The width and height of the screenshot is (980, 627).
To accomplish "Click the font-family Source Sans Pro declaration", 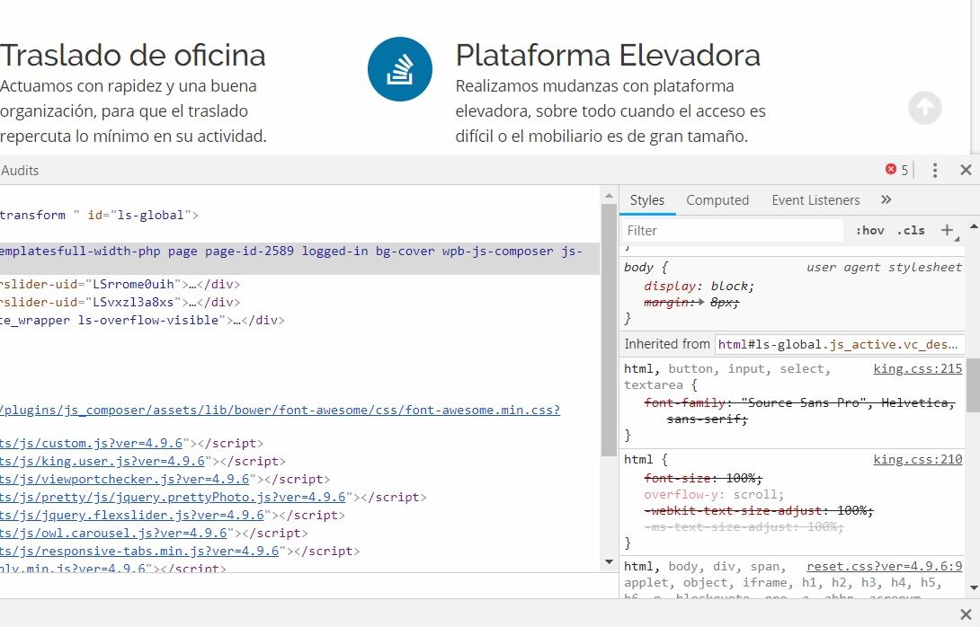I will [800, 411].
